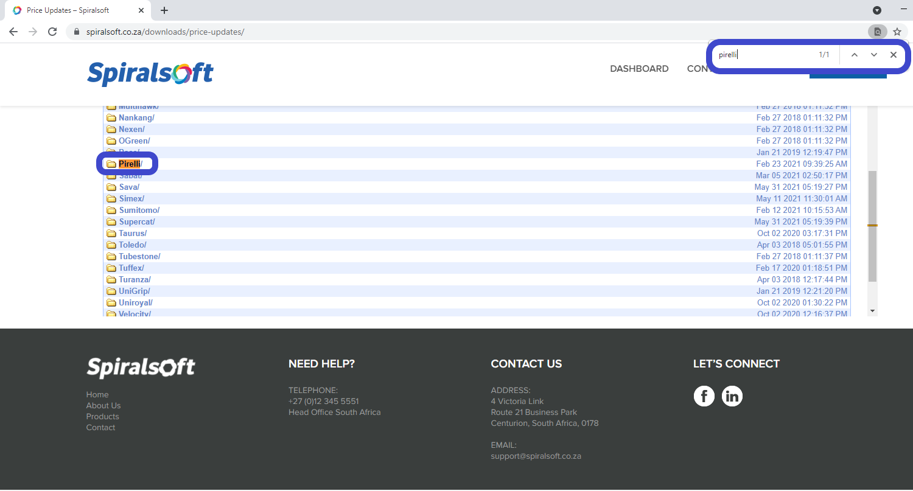Open a new browser tab
The width and height of the screenshot is (913, 491).
coord(164,10)
